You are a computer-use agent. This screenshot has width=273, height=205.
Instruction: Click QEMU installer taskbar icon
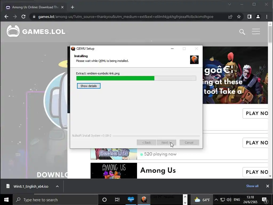click(144, 200)
